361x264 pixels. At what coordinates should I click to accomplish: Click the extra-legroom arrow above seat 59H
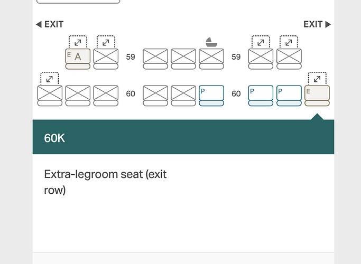[x=261, y=42]
